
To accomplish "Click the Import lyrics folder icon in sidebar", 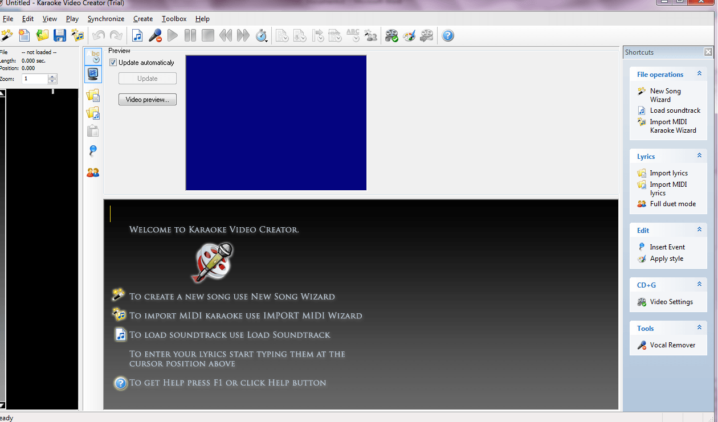I will point(93,95).
